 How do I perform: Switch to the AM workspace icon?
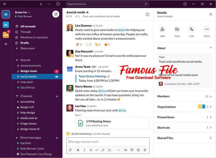click(6, 35)
